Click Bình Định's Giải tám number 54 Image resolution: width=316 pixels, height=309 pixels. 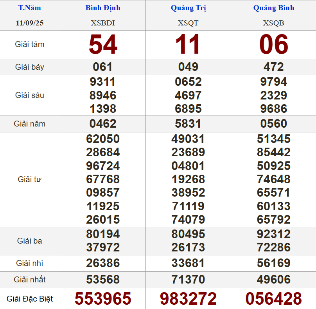[x=103, y=45]
